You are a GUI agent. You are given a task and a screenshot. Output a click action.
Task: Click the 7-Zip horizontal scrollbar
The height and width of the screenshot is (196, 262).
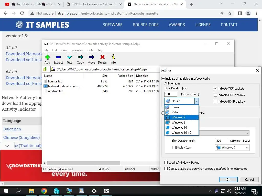click(84, 163)
